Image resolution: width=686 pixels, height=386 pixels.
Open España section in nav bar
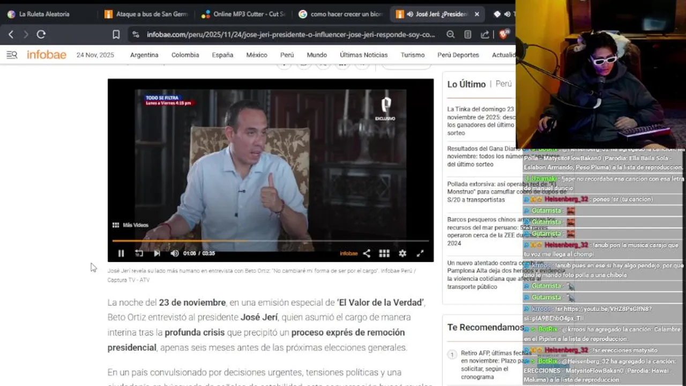(222, 55)
